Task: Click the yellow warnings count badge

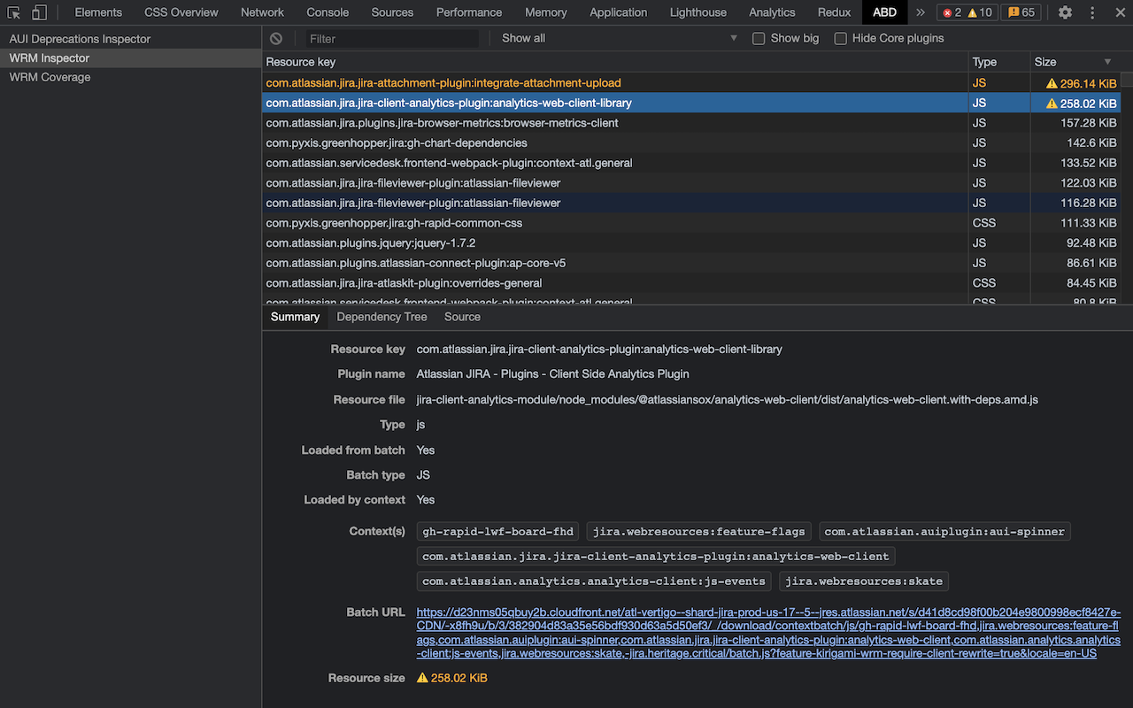Action: [980, 12]
